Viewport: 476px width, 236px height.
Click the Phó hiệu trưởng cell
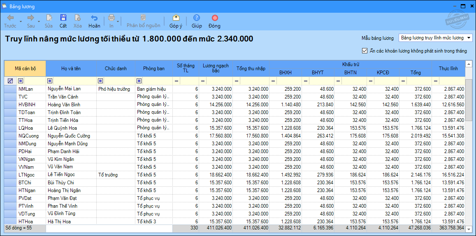114,89
